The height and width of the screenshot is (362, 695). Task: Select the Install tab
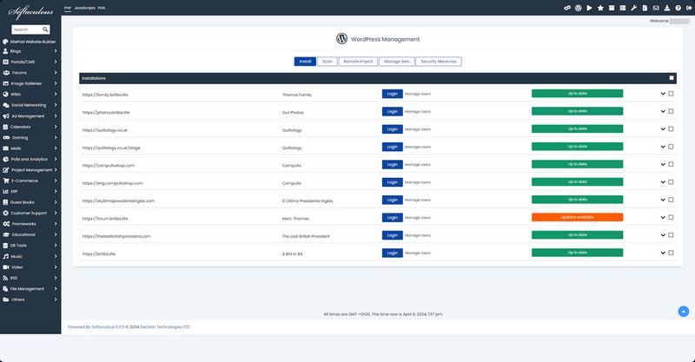(305, 62)
